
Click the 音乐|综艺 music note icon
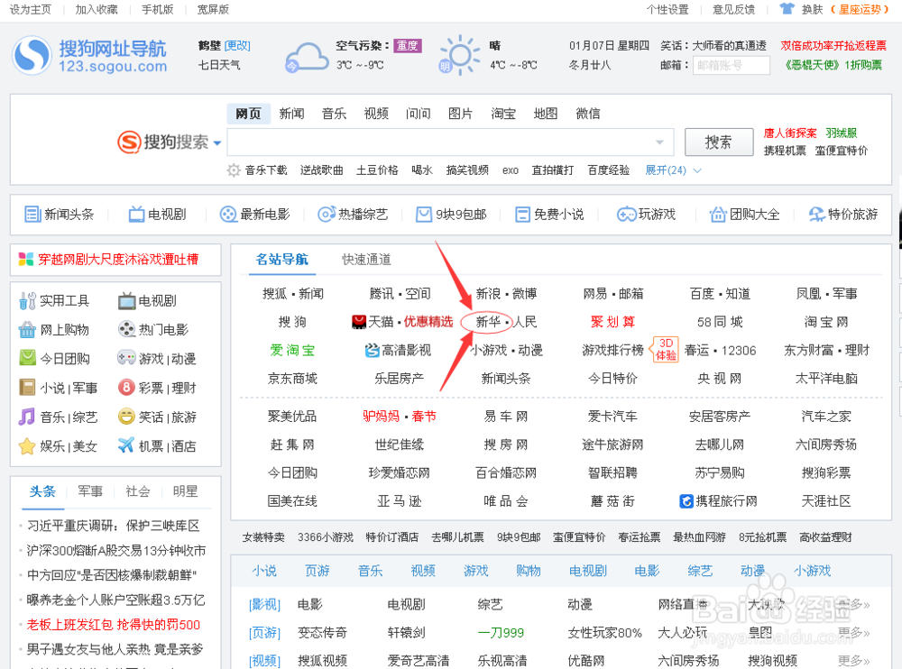click(27, 417)
